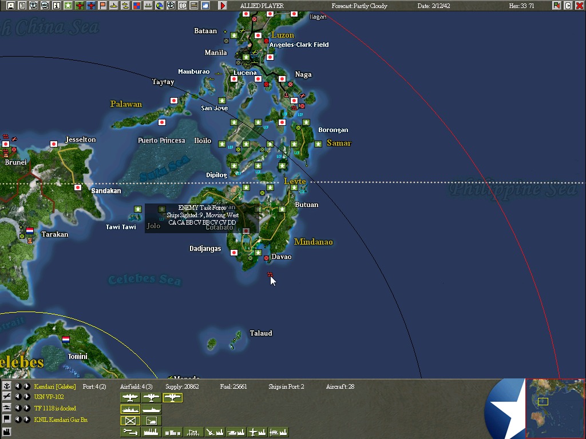Image resolution: width=586 pixels, height=439 pixels.
Task: Click right arrow beside KNIL Kendari Gar Bn
Action: [x=26, y=420]
